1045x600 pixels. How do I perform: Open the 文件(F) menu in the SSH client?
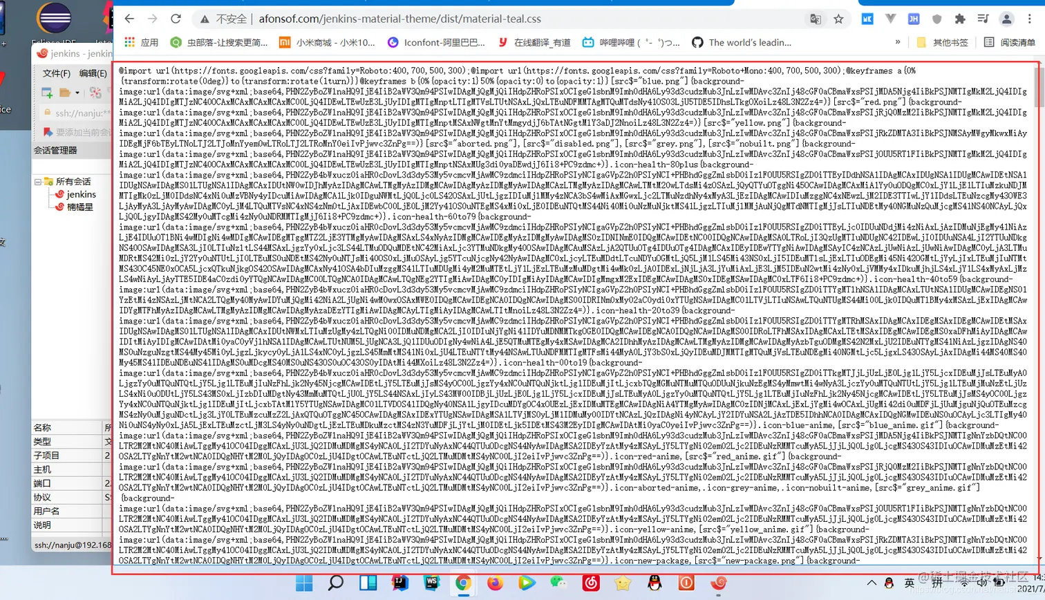pyautogui.click(x=57, y=73)
